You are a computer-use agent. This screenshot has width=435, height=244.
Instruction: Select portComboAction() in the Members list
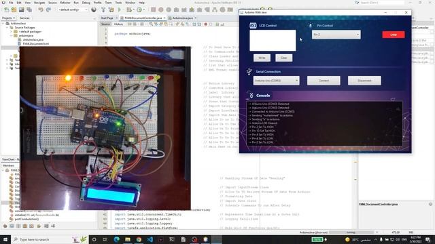click(x=27, y=219)
